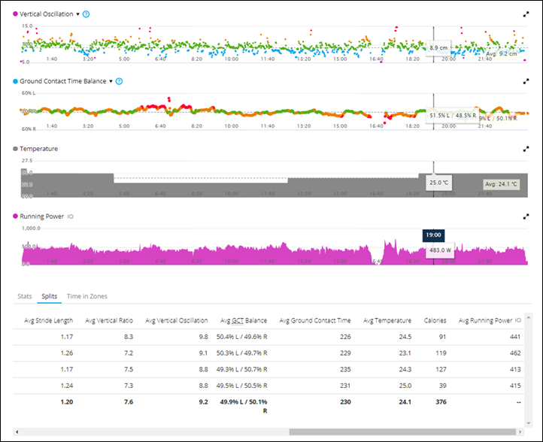
Task: Click the 1.26 stride length cell
Action: (x=67, y=353)
